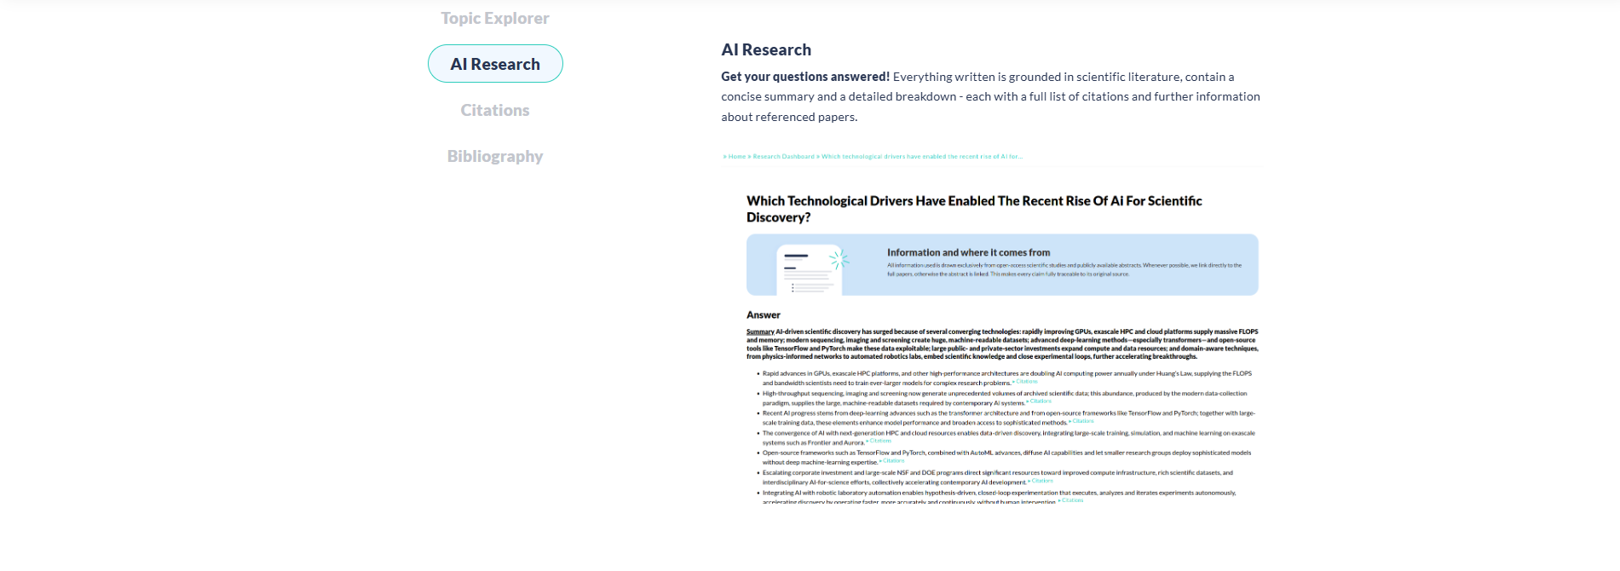This screenshot has height=571, width=1620.
Task: Open Citations for the transformer architecture bullet
Action: pyautogui.click(x=1083, y=421)
